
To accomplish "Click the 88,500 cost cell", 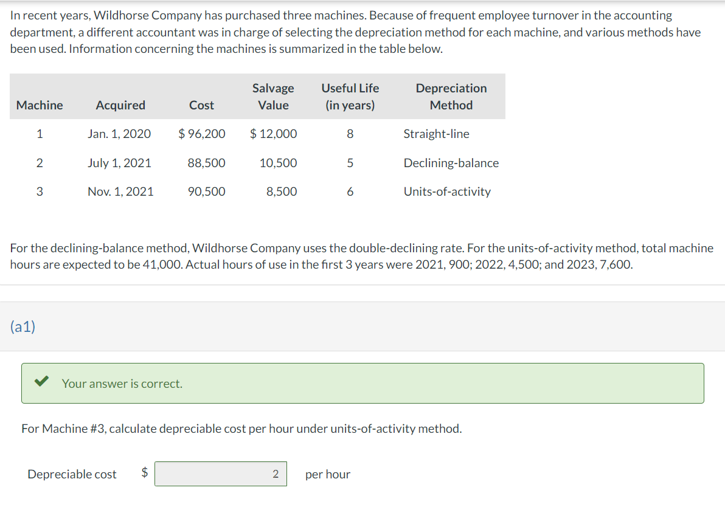I will click(x=207, y=163).
